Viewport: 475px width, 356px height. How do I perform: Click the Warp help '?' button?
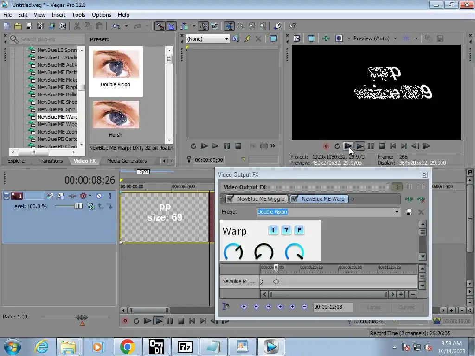286,230
